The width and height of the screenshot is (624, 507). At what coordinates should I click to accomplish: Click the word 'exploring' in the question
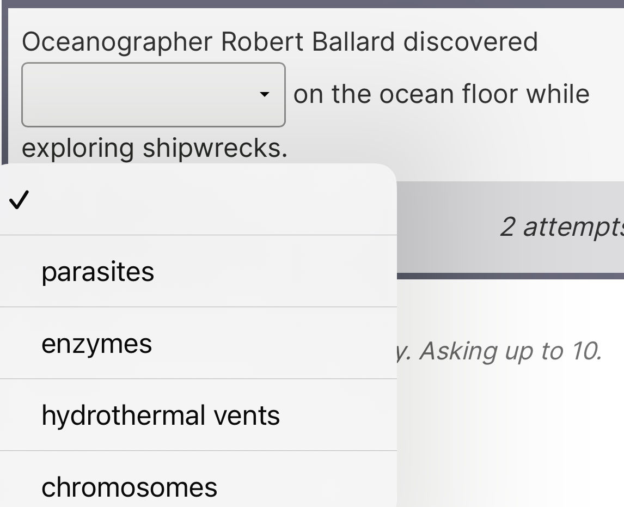78,148
